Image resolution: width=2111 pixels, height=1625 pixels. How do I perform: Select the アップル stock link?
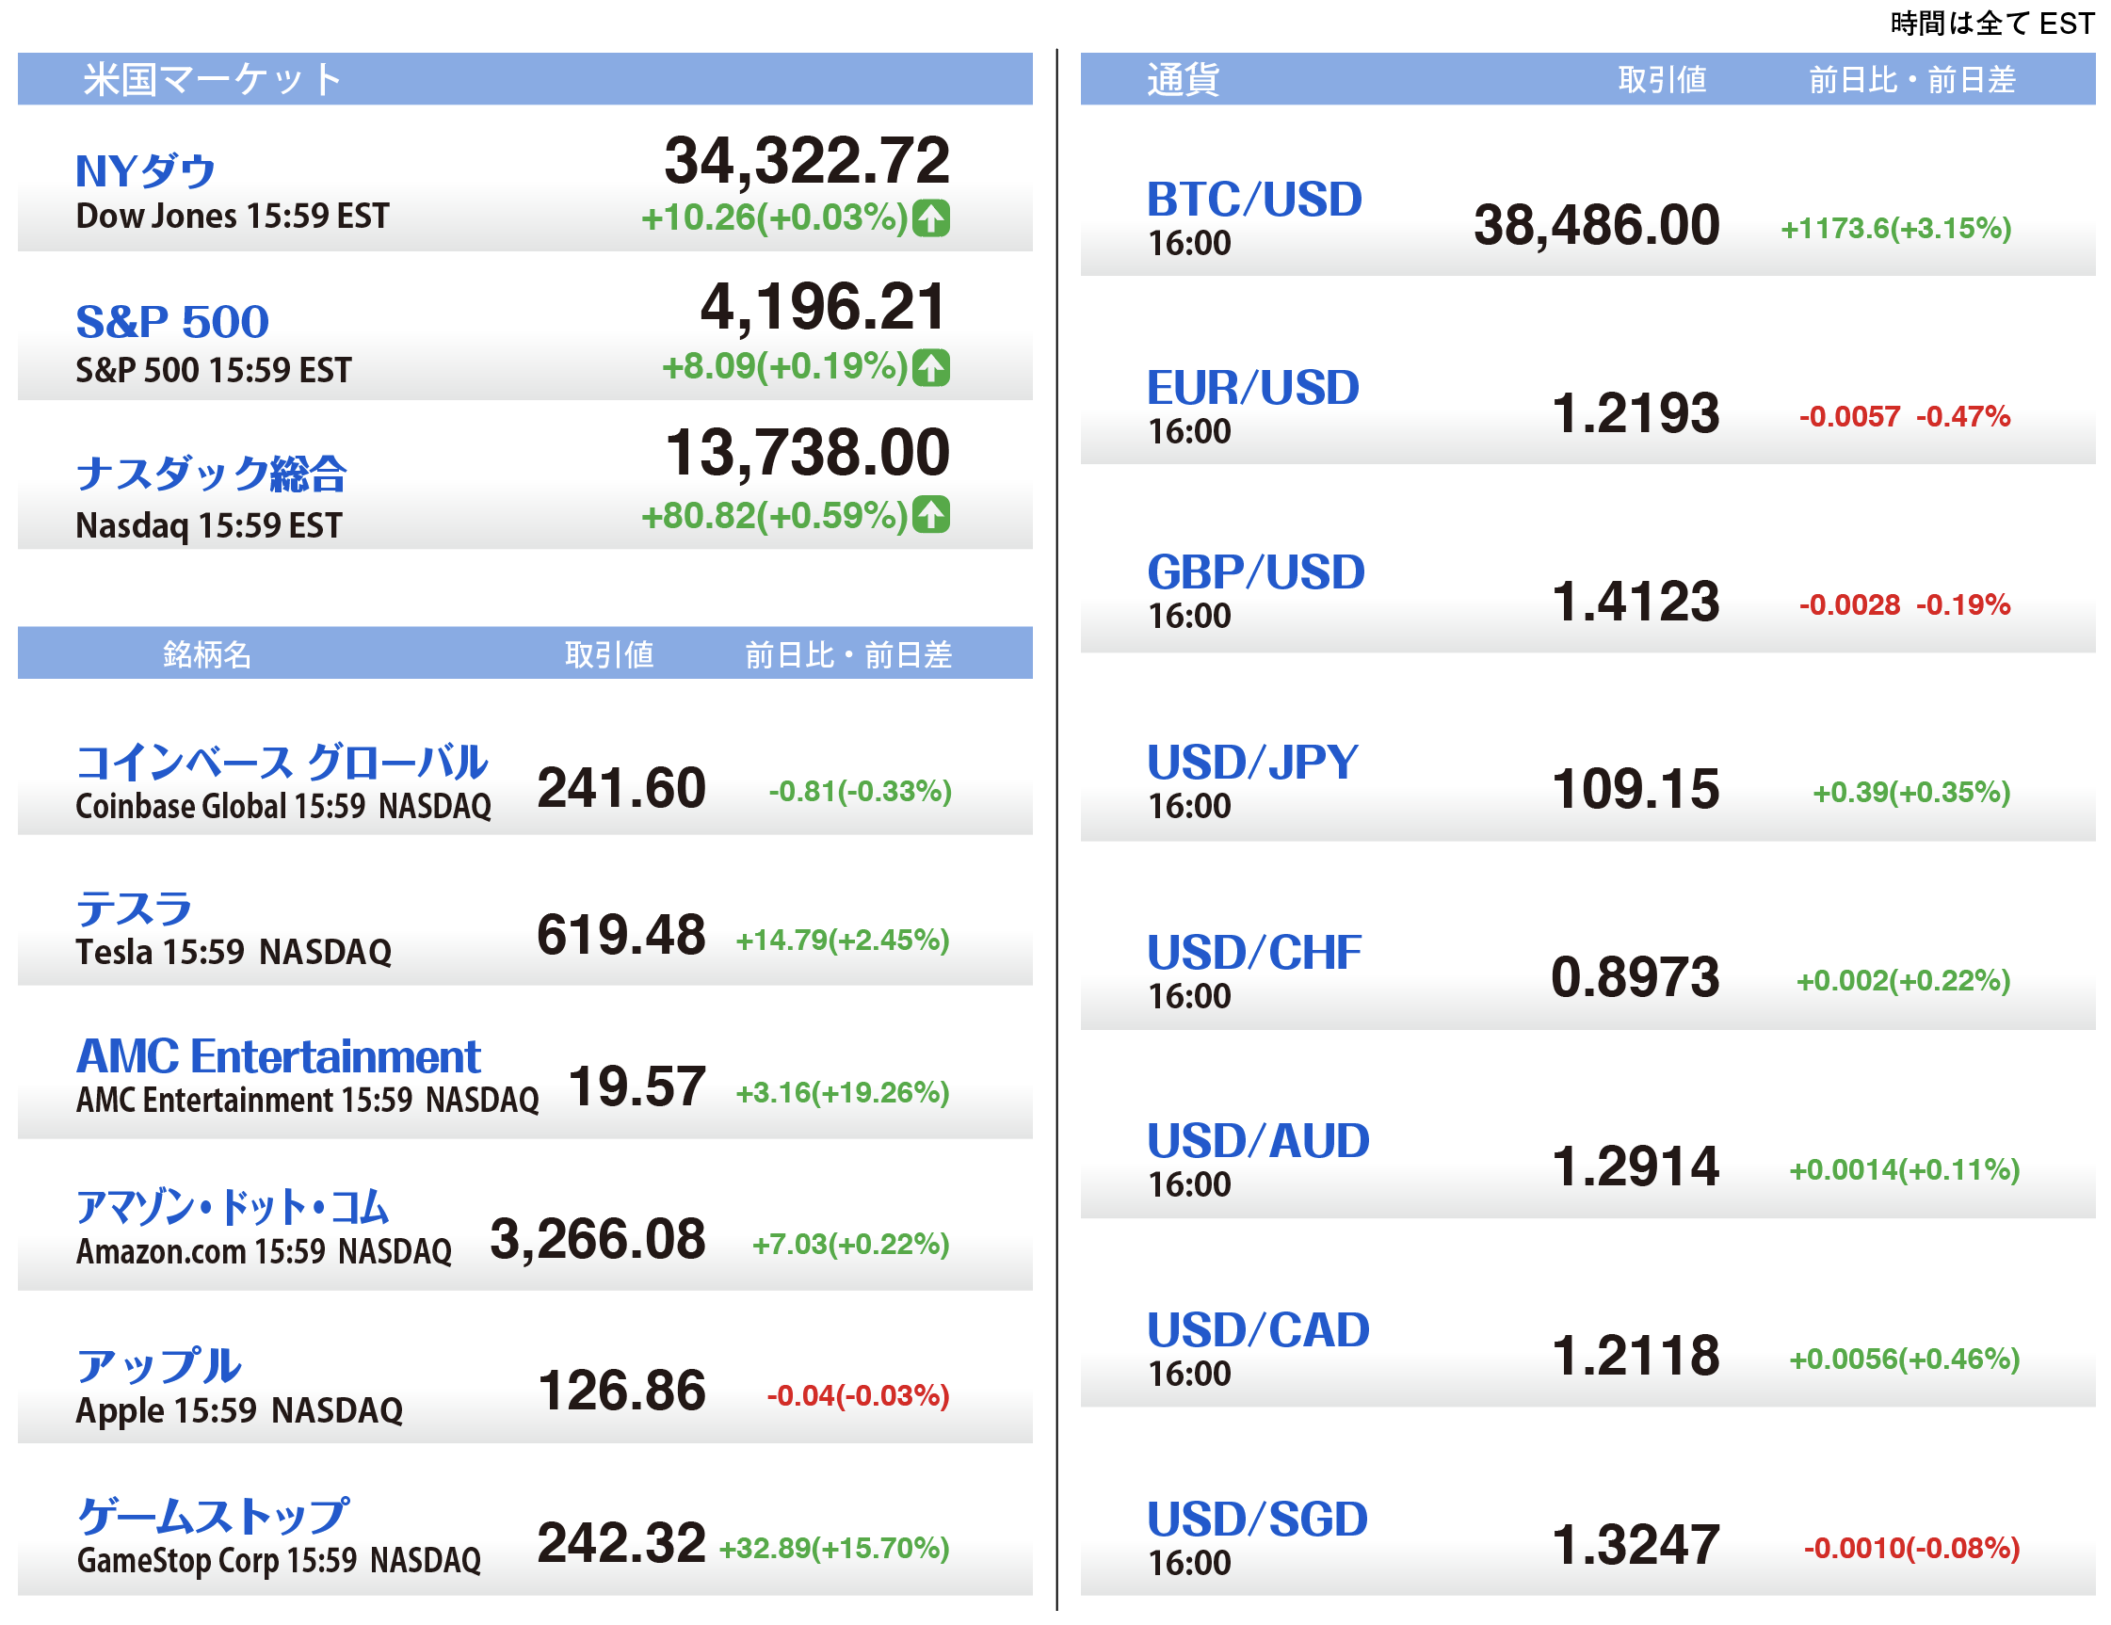[158, 1365]
